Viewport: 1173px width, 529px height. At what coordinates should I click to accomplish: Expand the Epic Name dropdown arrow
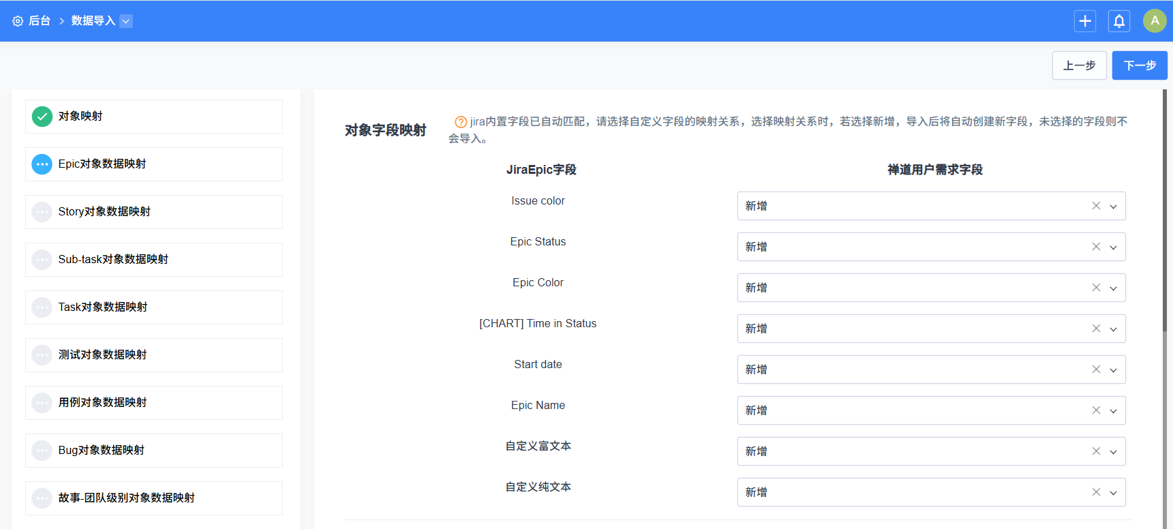(1113, 411)
